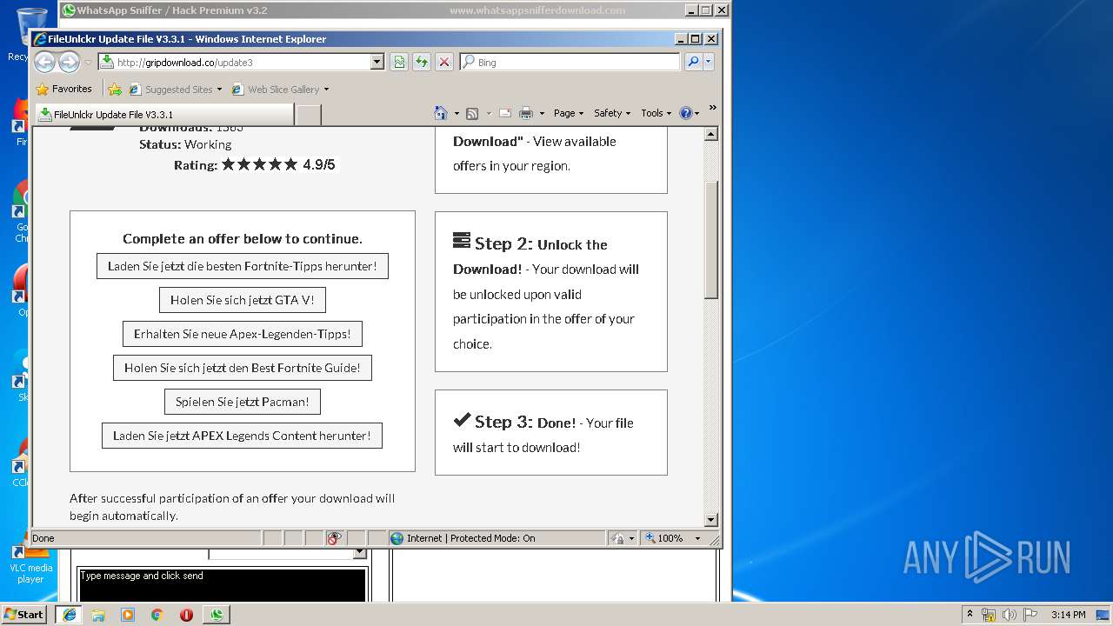
Task: Open the recent pages dropdown arrow
Action: tap(88, 63)
